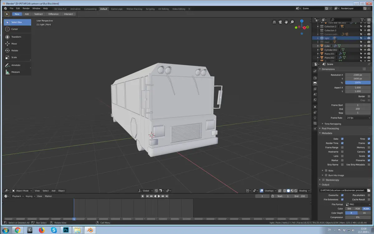This screenshot has width=374, height=234.
Task: Activate the Cursor tool
Action: pyautogui.click(x=17, y=29)
